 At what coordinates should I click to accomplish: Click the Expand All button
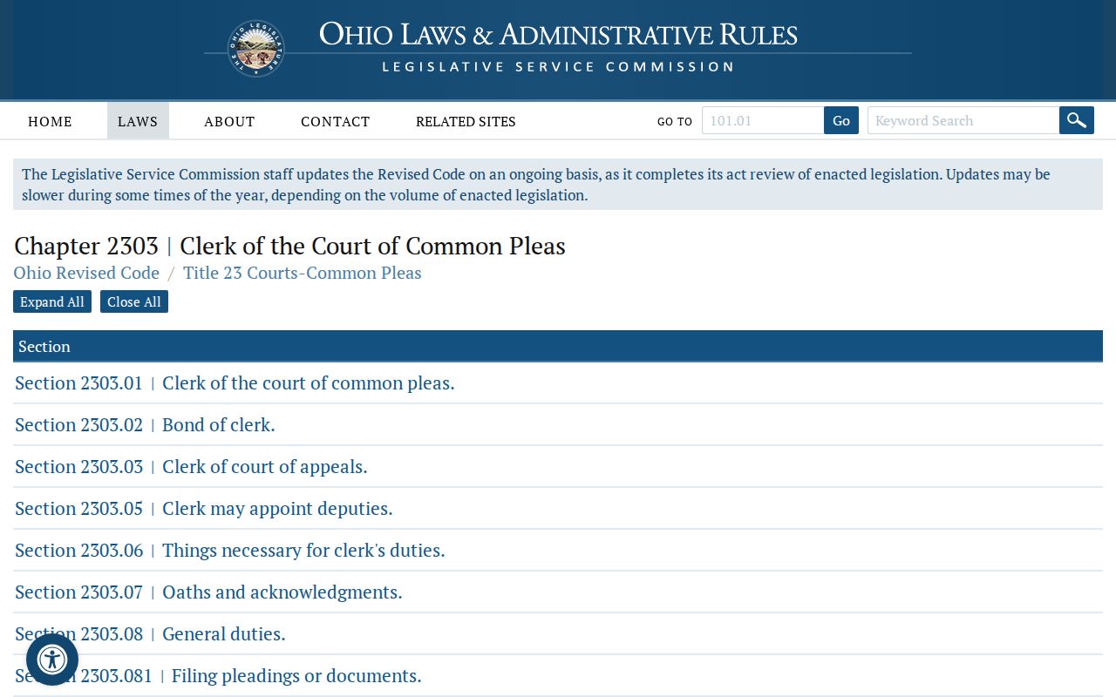tap(52, 301)
